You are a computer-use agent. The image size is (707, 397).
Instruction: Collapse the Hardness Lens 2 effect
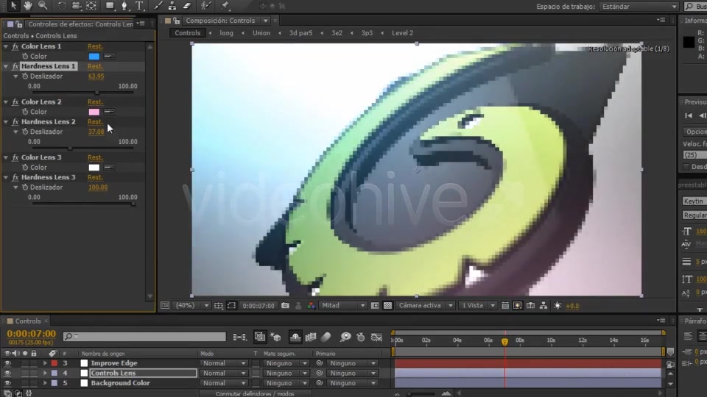(x=6, y=121)
